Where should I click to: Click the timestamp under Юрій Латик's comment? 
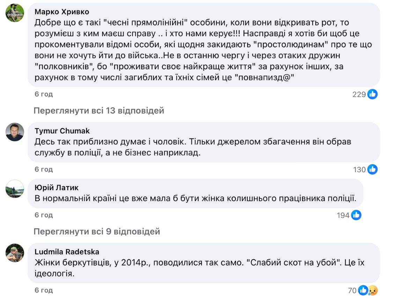[44, 215]
